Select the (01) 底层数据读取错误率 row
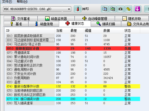 73,36
